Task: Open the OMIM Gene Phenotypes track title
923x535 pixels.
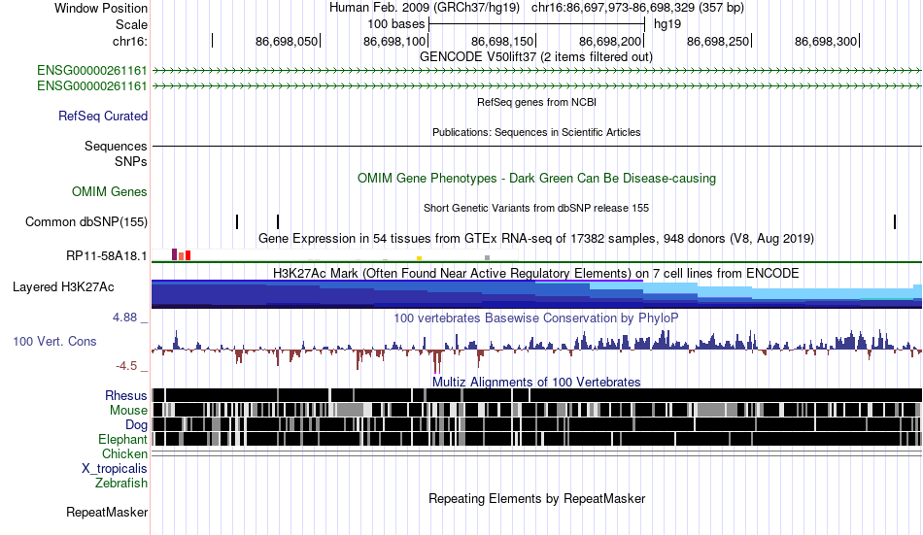Action: coord(537,179)
